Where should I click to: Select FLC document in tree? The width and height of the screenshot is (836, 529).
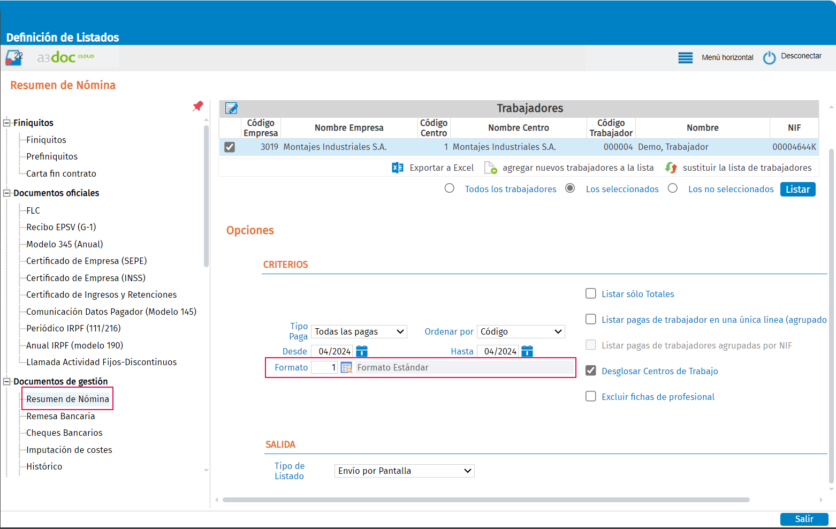point(33,210)
